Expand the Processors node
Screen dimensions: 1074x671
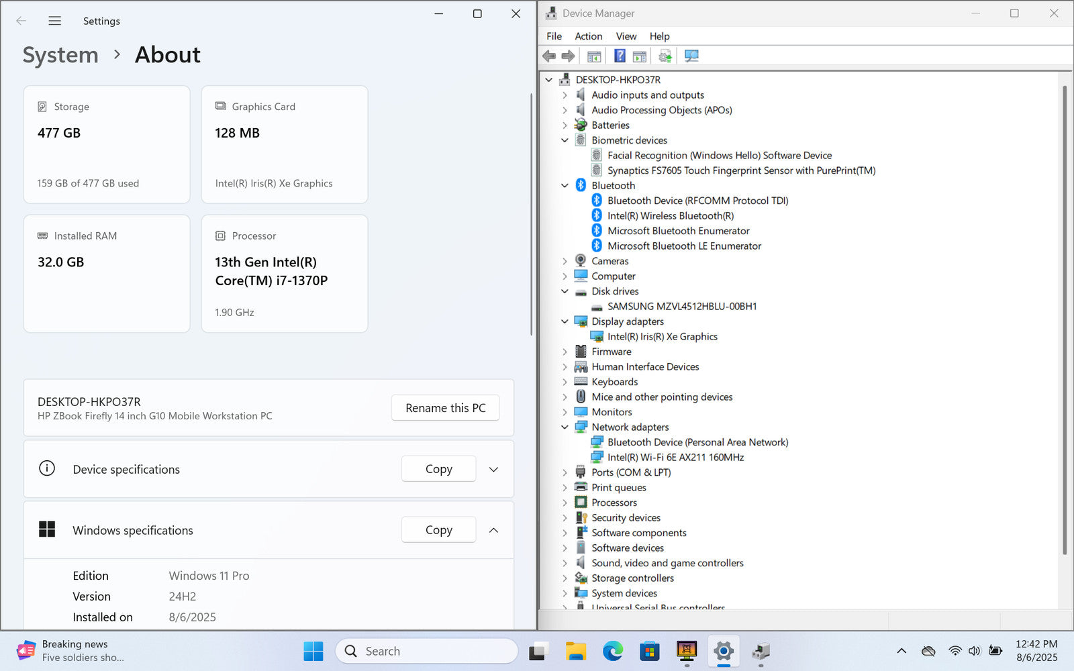[x=565, y=503]
